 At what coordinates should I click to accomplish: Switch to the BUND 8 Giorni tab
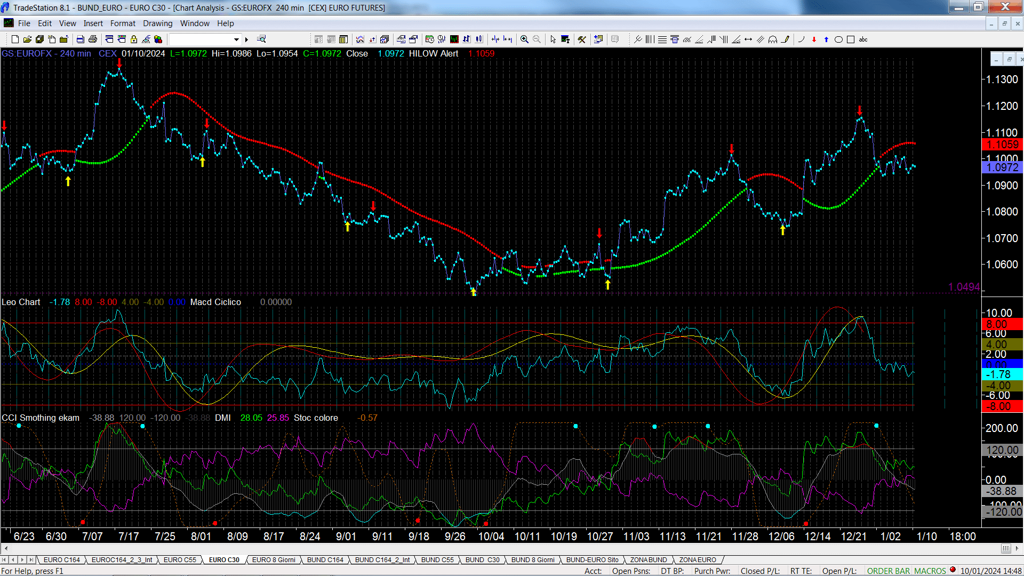533,560
